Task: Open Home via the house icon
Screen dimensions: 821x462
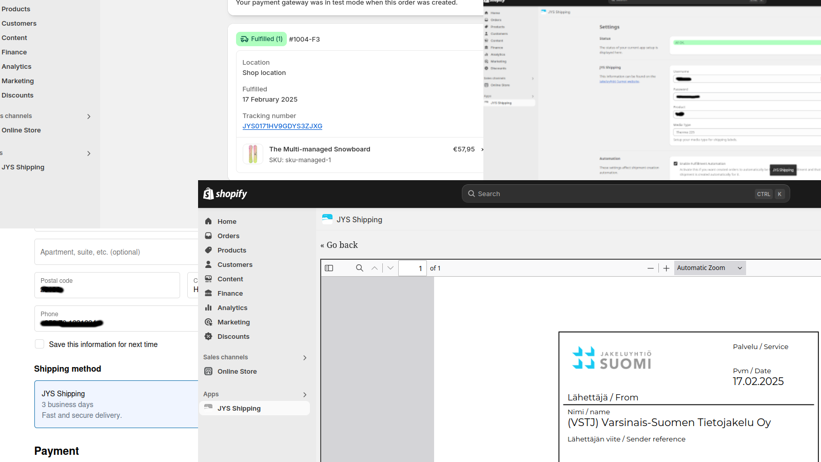Action: coord(208,221)
